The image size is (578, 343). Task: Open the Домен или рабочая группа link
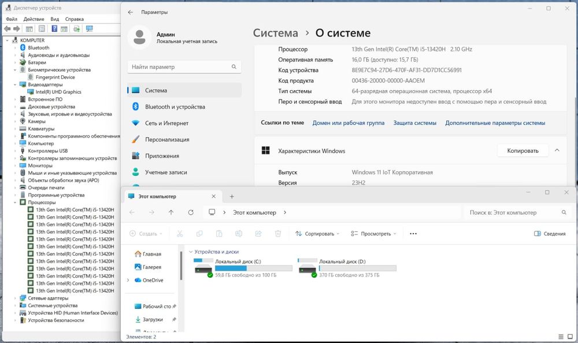point(349,123)
